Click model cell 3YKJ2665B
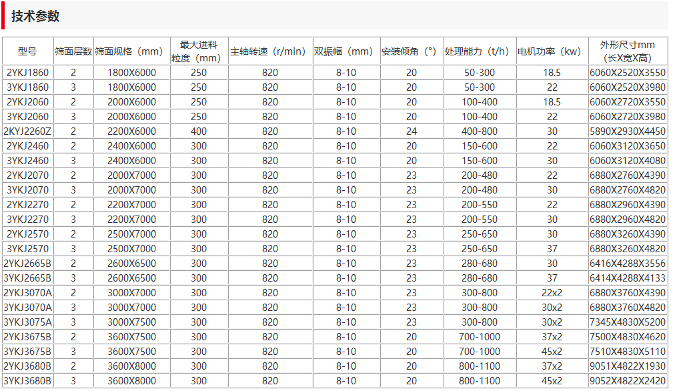 [27, 278]
